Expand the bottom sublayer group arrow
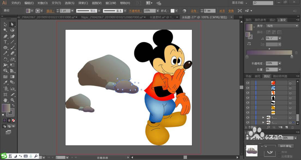 (263, 123)
